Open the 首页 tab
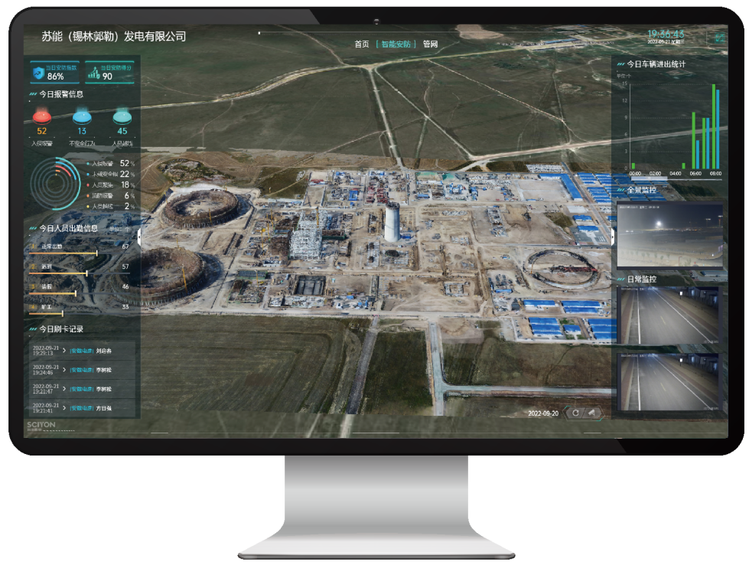 click(x=362, y=44)
